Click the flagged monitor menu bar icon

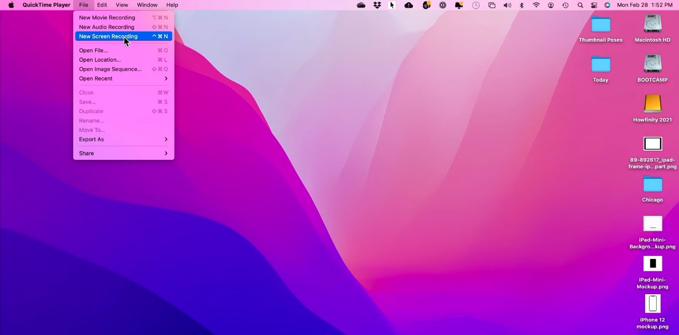(459, 5)
